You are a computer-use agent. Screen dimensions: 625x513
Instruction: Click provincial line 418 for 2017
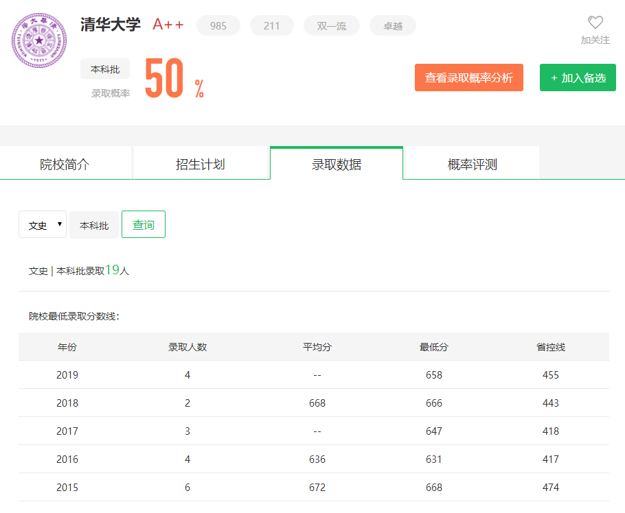click(550, 431)
